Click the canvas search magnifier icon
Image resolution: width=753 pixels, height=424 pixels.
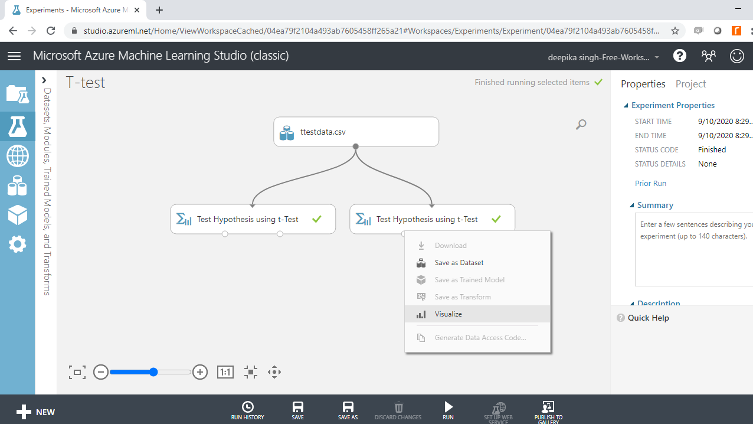coord(581,125)
